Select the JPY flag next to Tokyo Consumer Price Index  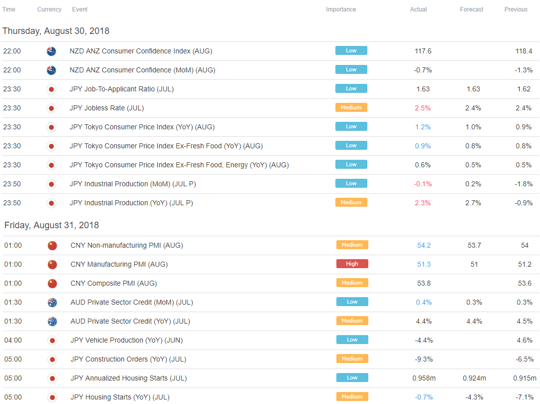pyautogui.click(x=51, y=127)
